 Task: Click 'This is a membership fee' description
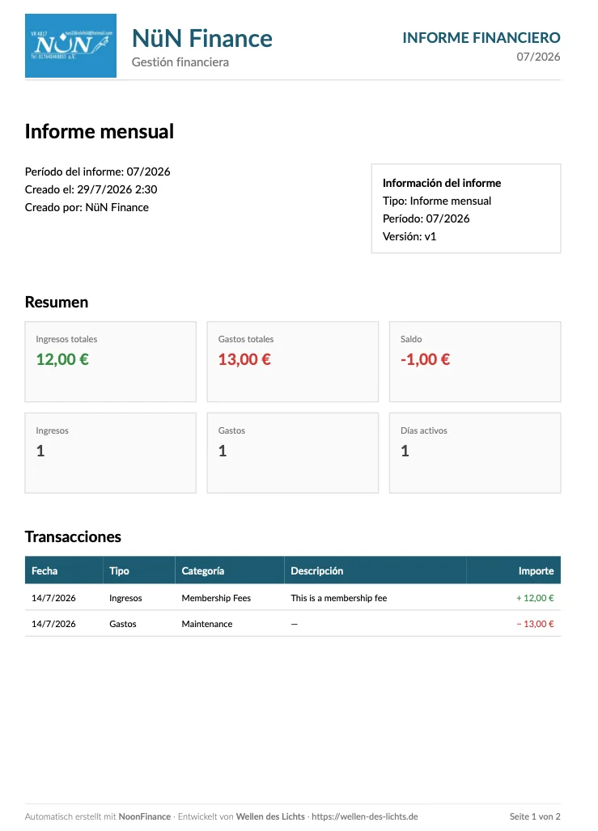[339, 598]
